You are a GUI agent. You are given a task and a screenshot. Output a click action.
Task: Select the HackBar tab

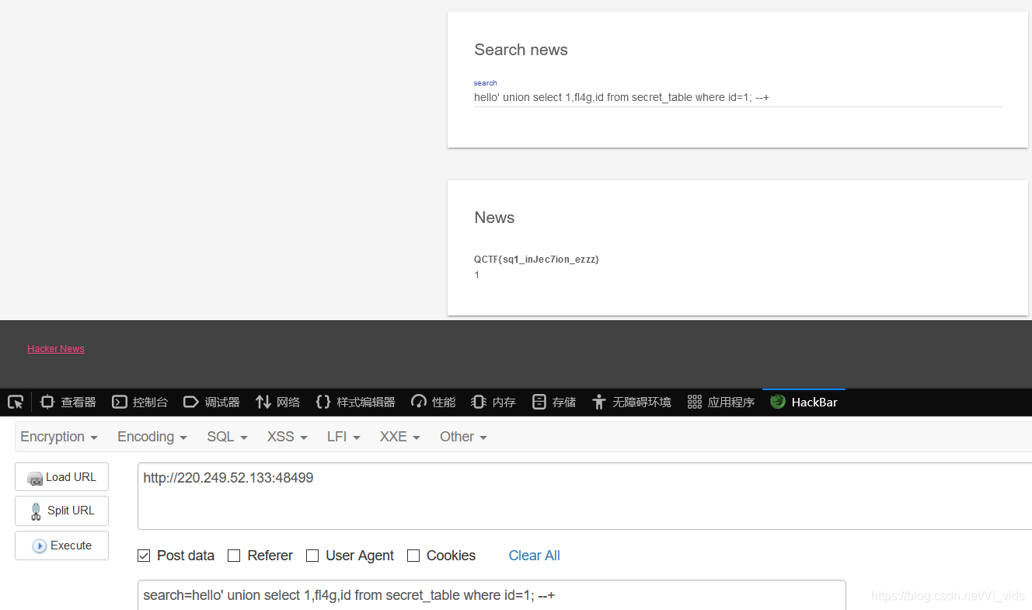click(804, 402)
